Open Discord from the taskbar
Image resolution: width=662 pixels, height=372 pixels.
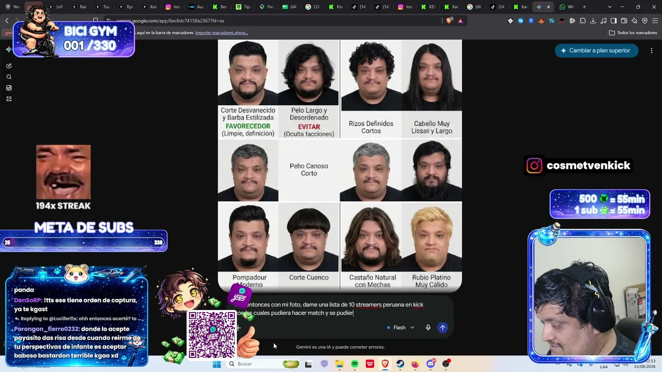431,364
